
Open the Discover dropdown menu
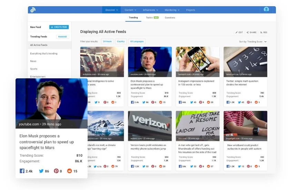point(111,10)
